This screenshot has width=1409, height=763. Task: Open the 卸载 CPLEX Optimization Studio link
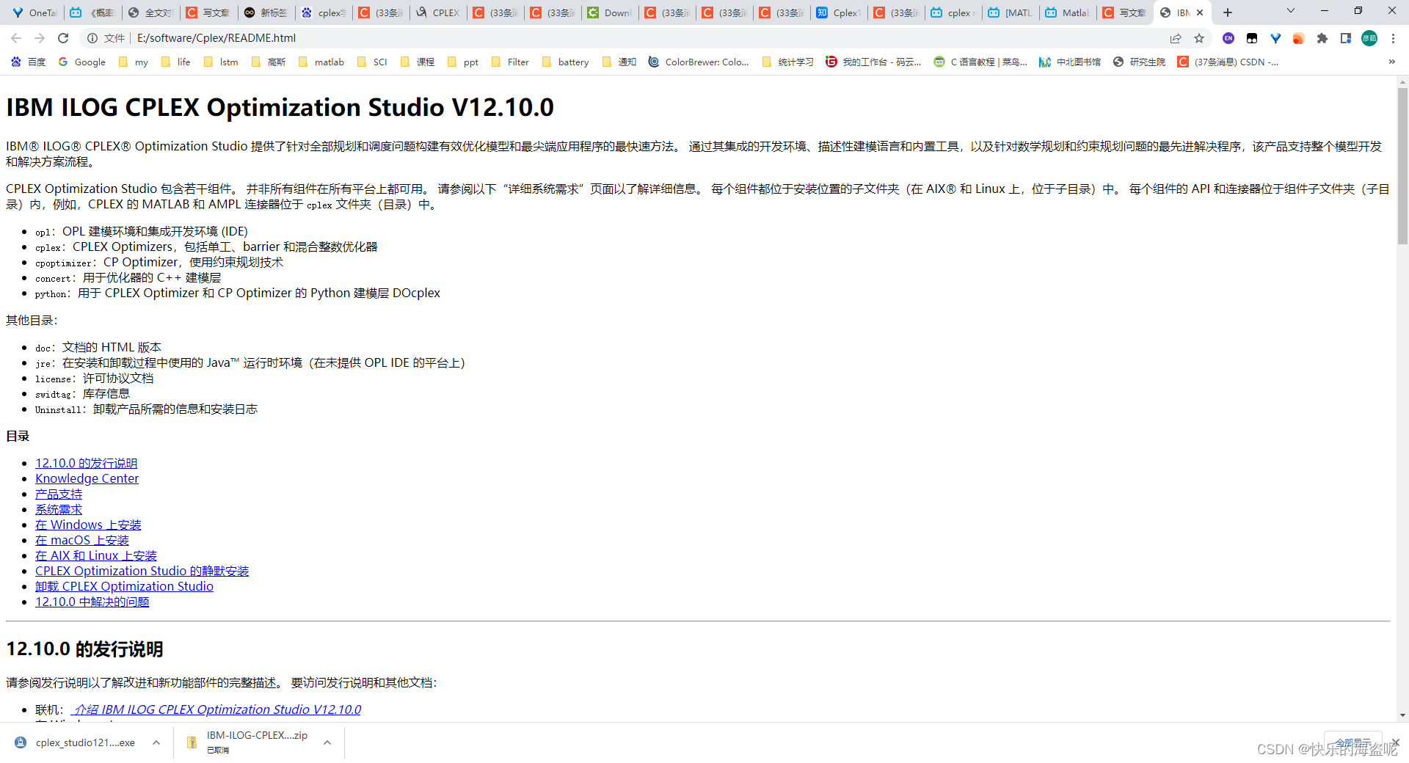[124, 586]
